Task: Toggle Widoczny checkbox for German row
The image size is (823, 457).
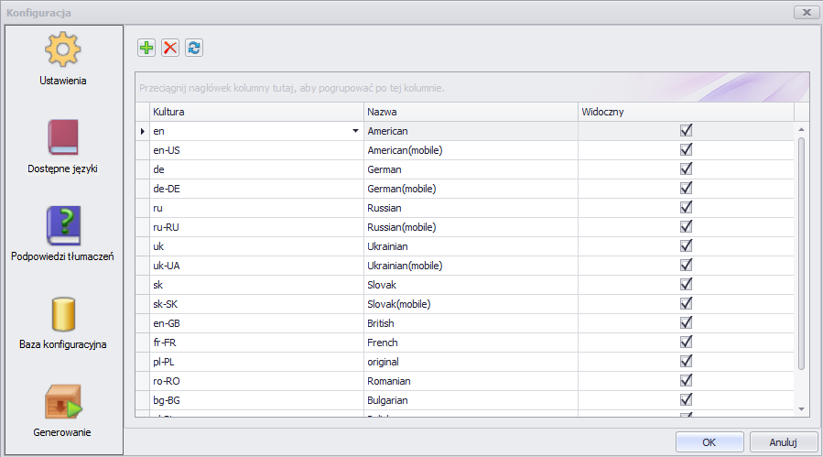Action: (x=686, y=169)
